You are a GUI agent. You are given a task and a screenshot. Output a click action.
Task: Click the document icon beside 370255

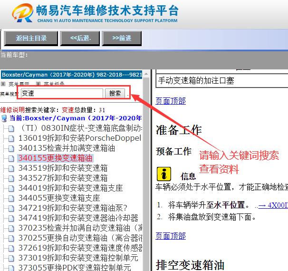tap(11, 238)
